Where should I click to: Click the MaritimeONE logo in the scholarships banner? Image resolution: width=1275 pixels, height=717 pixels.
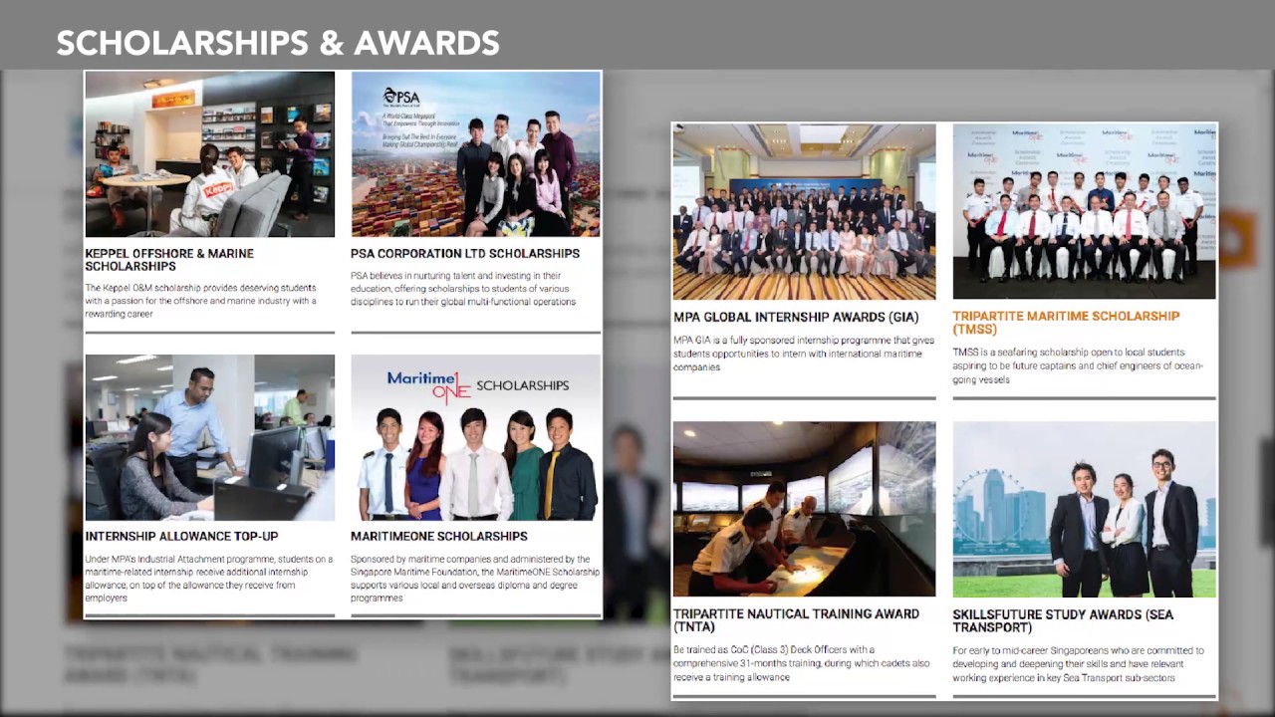tap(428, 385)
